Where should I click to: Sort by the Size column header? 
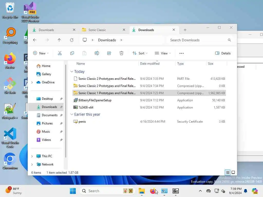click(x=217, y=64)
